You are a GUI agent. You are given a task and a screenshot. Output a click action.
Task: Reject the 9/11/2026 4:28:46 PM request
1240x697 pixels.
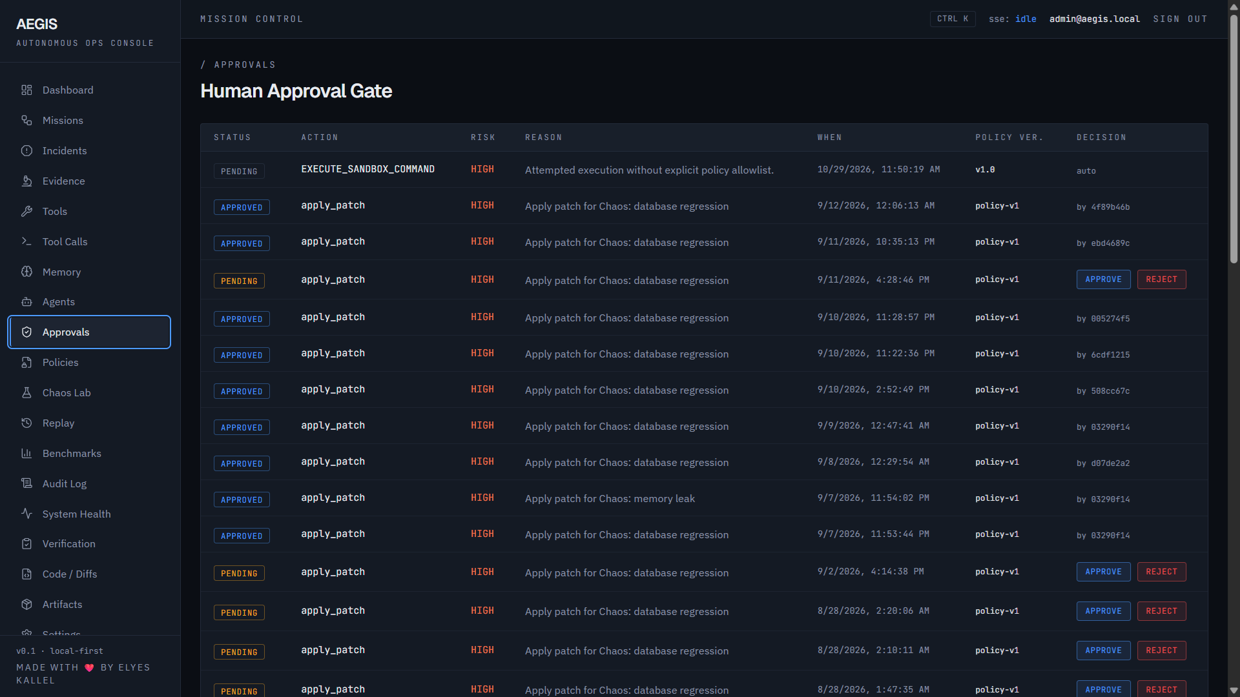coord(1161,279)
